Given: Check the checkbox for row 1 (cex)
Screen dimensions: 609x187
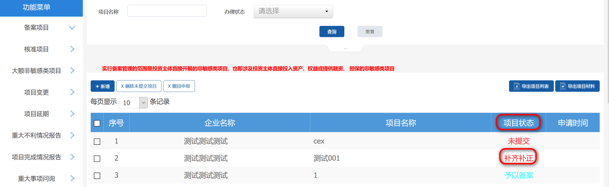Looking at the screenshot, I should (97, 141).
